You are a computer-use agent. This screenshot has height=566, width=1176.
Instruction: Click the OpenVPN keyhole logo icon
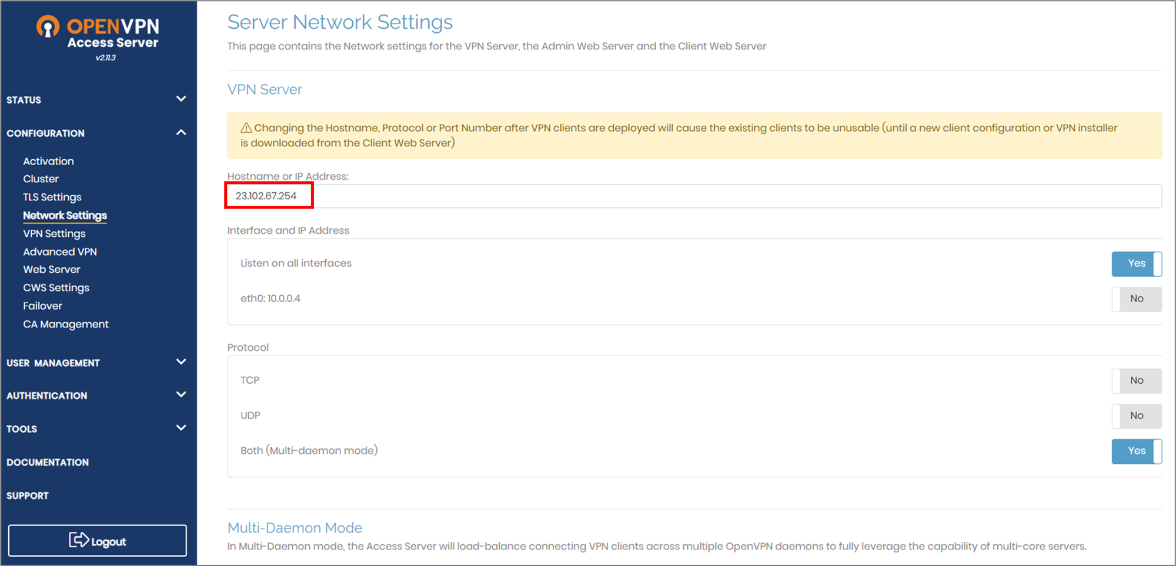pyautogui.click(x=48, y=26)
